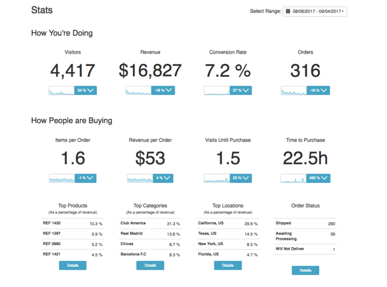Expand the Time to Purchase 490% chevron
Viewport: 387px width, 287px height.
(x=318, y=178)
